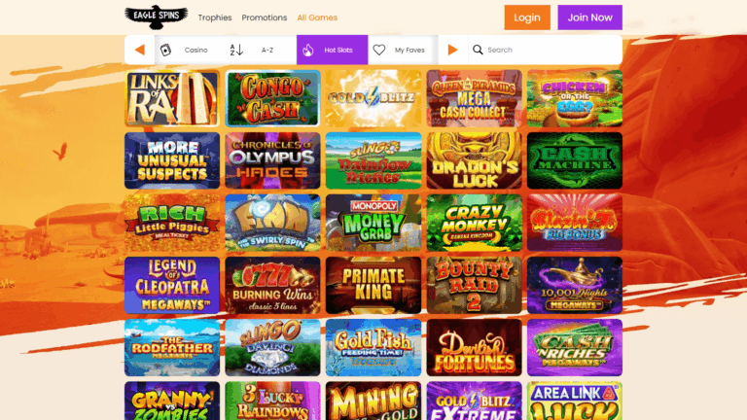Open the All Games section
747x420 pixels.
tap(317, 17)
